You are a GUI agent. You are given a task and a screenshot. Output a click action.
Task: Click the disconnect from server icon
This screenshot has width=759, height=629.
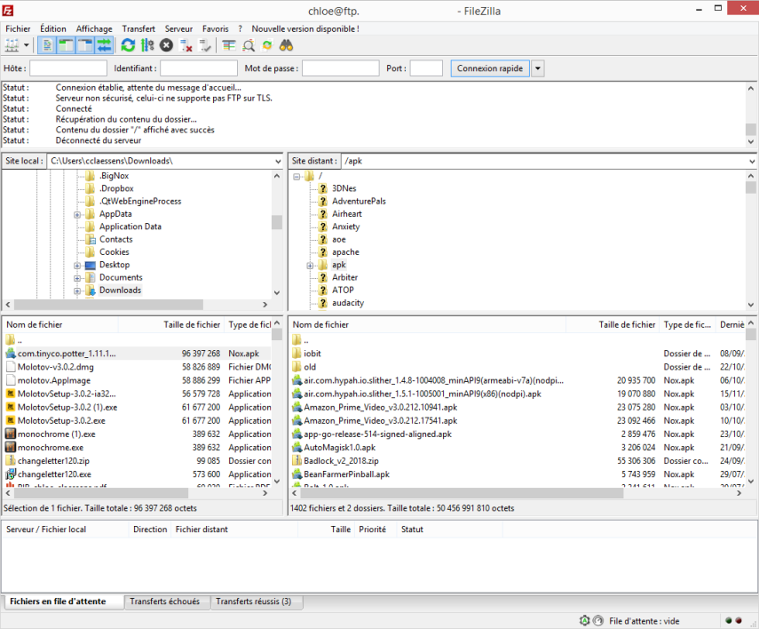(186, 45)
